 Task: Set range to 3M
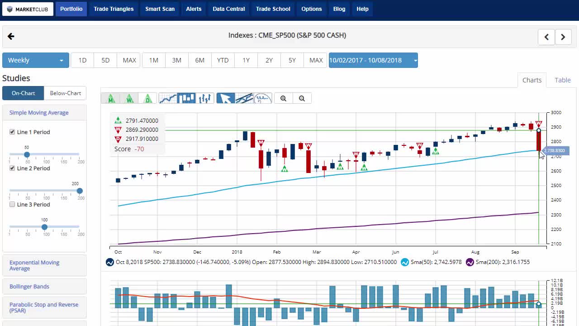[177, 60]
